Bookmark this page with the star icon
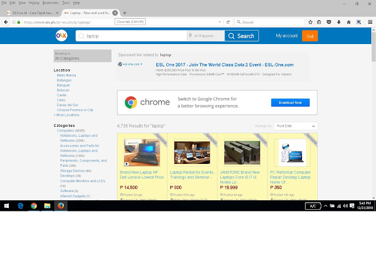376x279 pixels. [310, 22]
